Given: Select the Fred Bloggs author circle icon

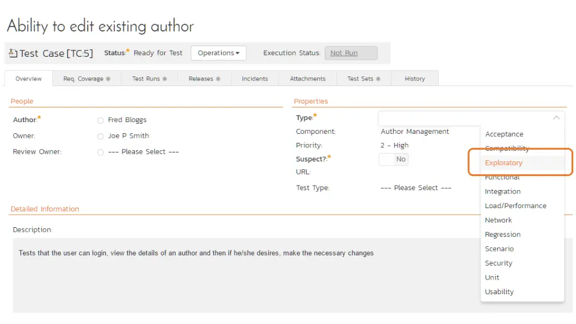Looking at the screenshot, I should 100,120.
